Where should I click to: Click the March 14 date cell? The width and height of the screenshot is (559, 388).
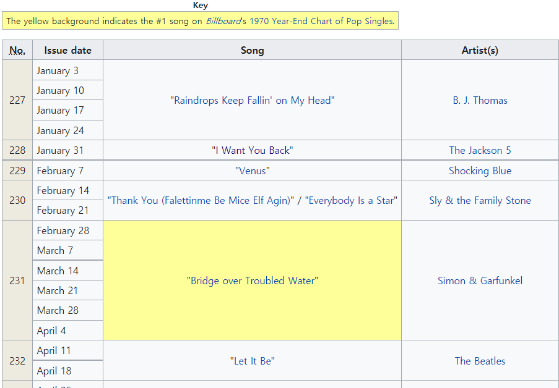(67, 271)
